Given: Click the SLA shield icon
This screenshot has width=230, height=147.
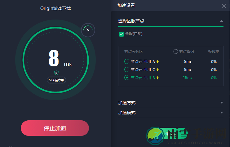Looking at the screenshot, I should [56, 73].
